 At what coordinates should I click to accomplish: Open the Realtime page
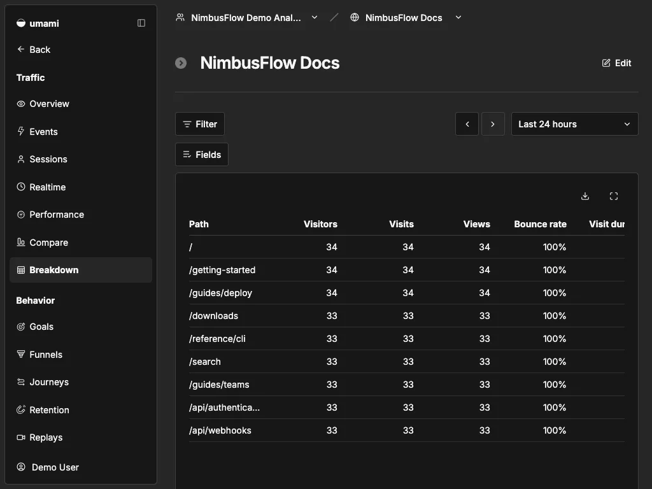(81, 187)
